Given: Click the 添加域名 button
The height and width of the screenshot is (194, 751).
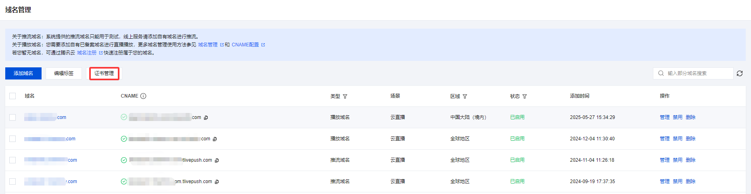Looking at the screenshot, I should coord(23,73).
